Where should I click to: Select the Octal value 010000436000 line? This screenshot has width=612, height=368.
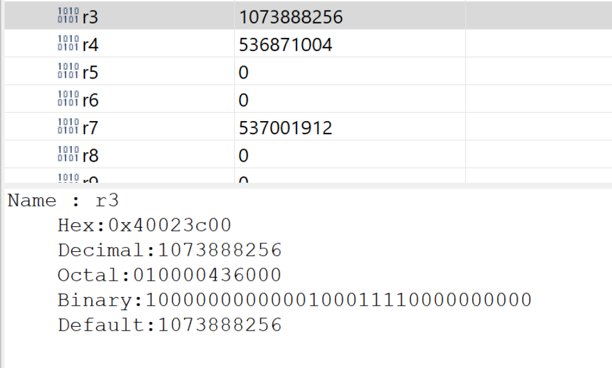tap(169, 275)
